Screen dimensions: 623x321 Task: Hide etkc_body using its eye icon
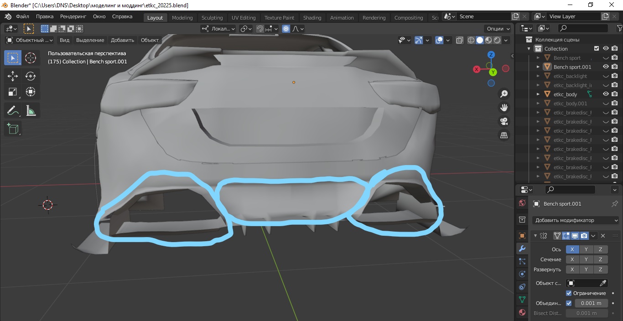(x=606, y=94)
